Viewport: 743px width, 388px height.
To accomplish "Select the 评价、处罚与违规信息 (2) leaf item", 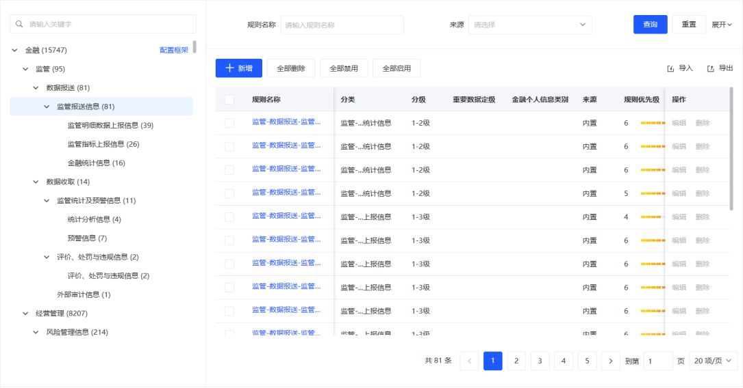I will coord(108,276).
